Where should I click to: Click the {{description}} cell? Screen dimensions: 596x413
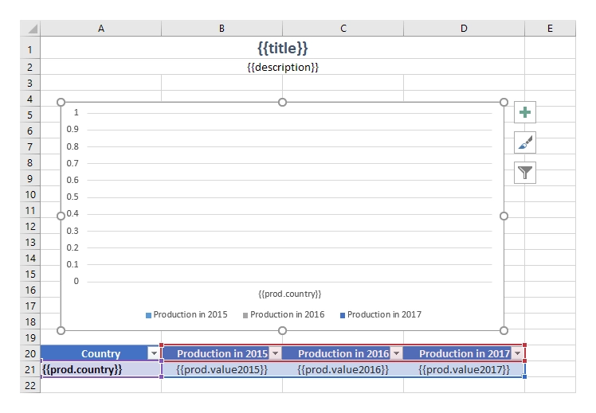coord(282,67)
